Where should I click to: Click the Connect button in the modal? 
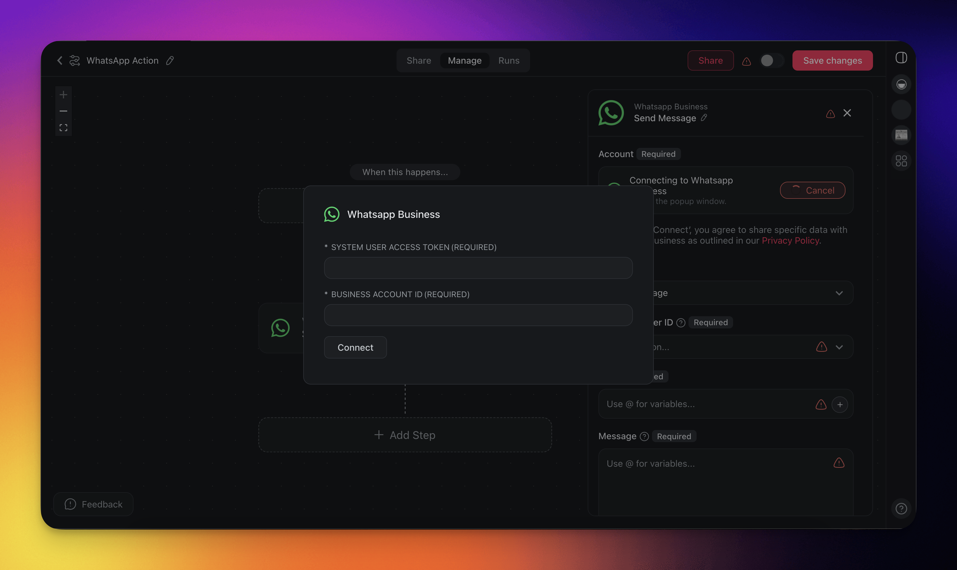tap(355, 347)
